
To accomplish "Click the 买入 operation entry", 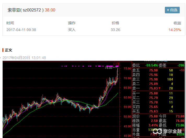I will (x=72, y=30).
